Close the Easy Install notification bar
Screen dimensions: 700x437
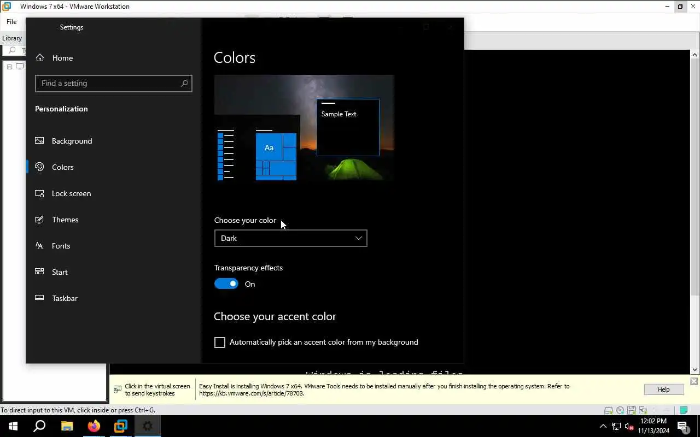point(694,381)
